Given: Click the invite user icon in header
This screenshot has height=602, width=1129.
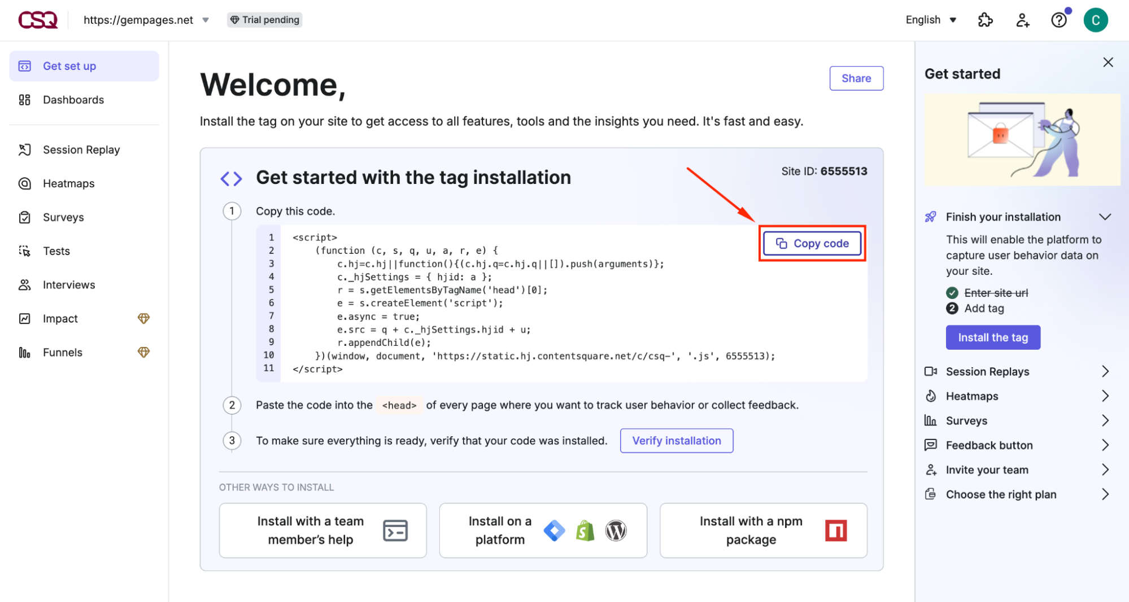Looking at the screenshot, I should pyautogui.click(x=1023, y=20).
